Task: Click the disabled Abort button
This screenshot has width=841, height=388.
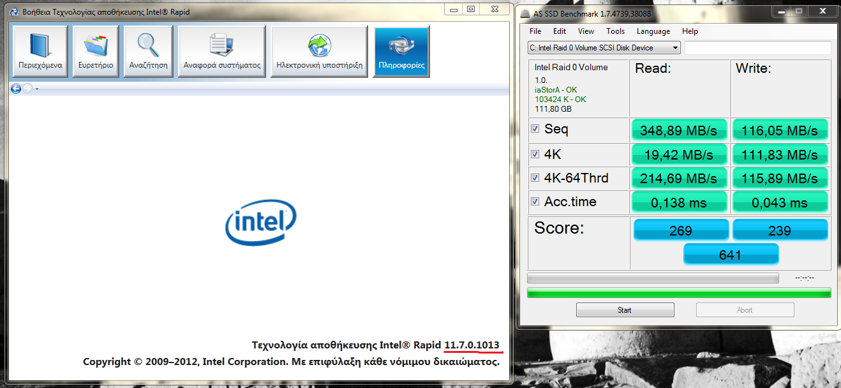Action: [745, 310]
